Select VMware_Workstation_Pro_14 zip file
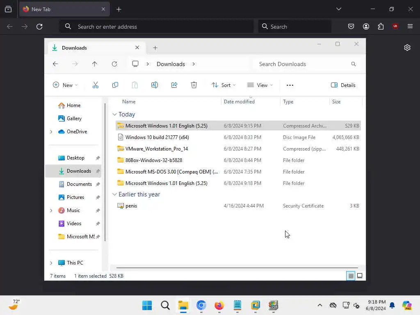420x315 pixels. pyautogui.click(x=238, y=149)
